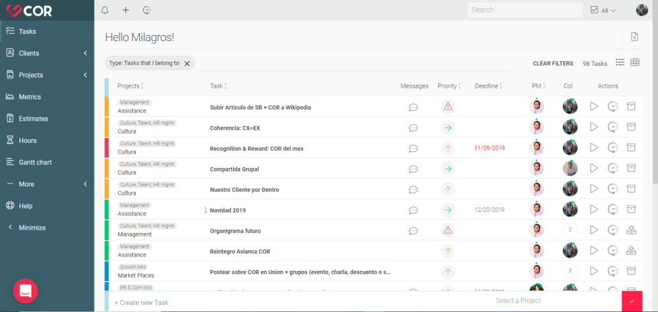Switch to grid board view icon
The width and height of the screenshot is (658, 312).
tap(635, 62)
